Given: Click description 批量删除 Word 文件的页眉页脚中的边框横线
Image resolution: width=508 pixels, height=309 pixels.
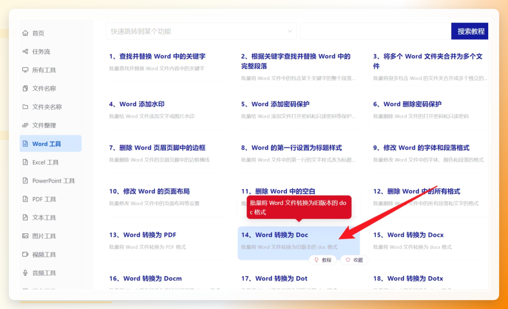Looking at the screenshot, I should 159,160.
